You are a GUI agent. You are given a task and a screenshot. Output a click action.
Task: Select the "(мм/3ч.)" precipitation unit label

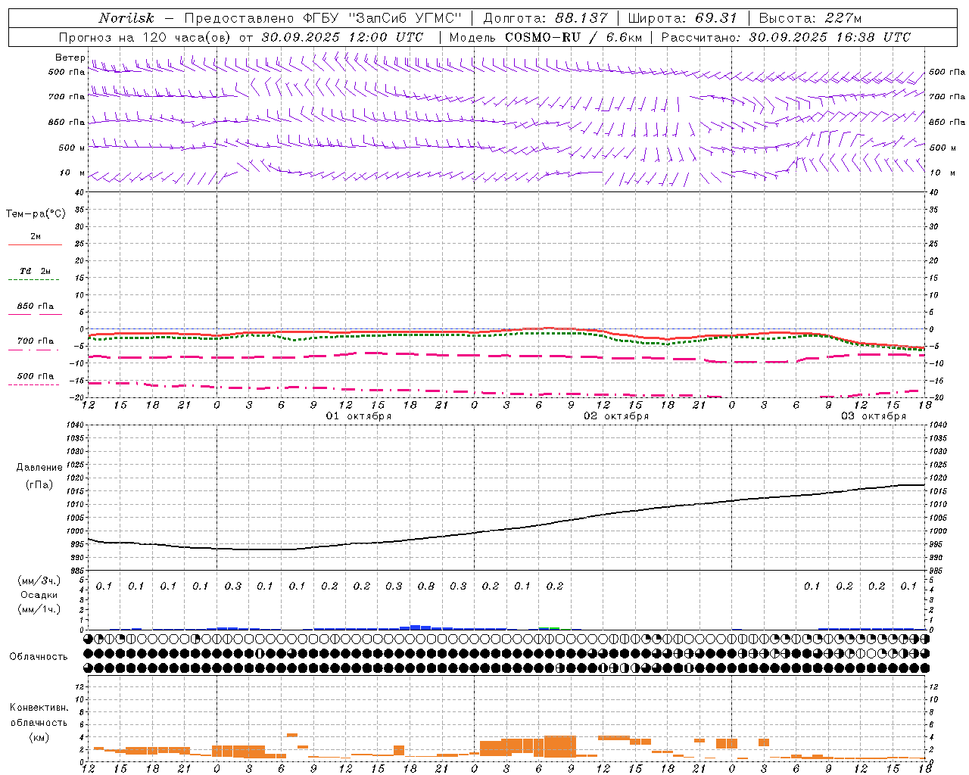pyautogui.click(x=39, y=580)
